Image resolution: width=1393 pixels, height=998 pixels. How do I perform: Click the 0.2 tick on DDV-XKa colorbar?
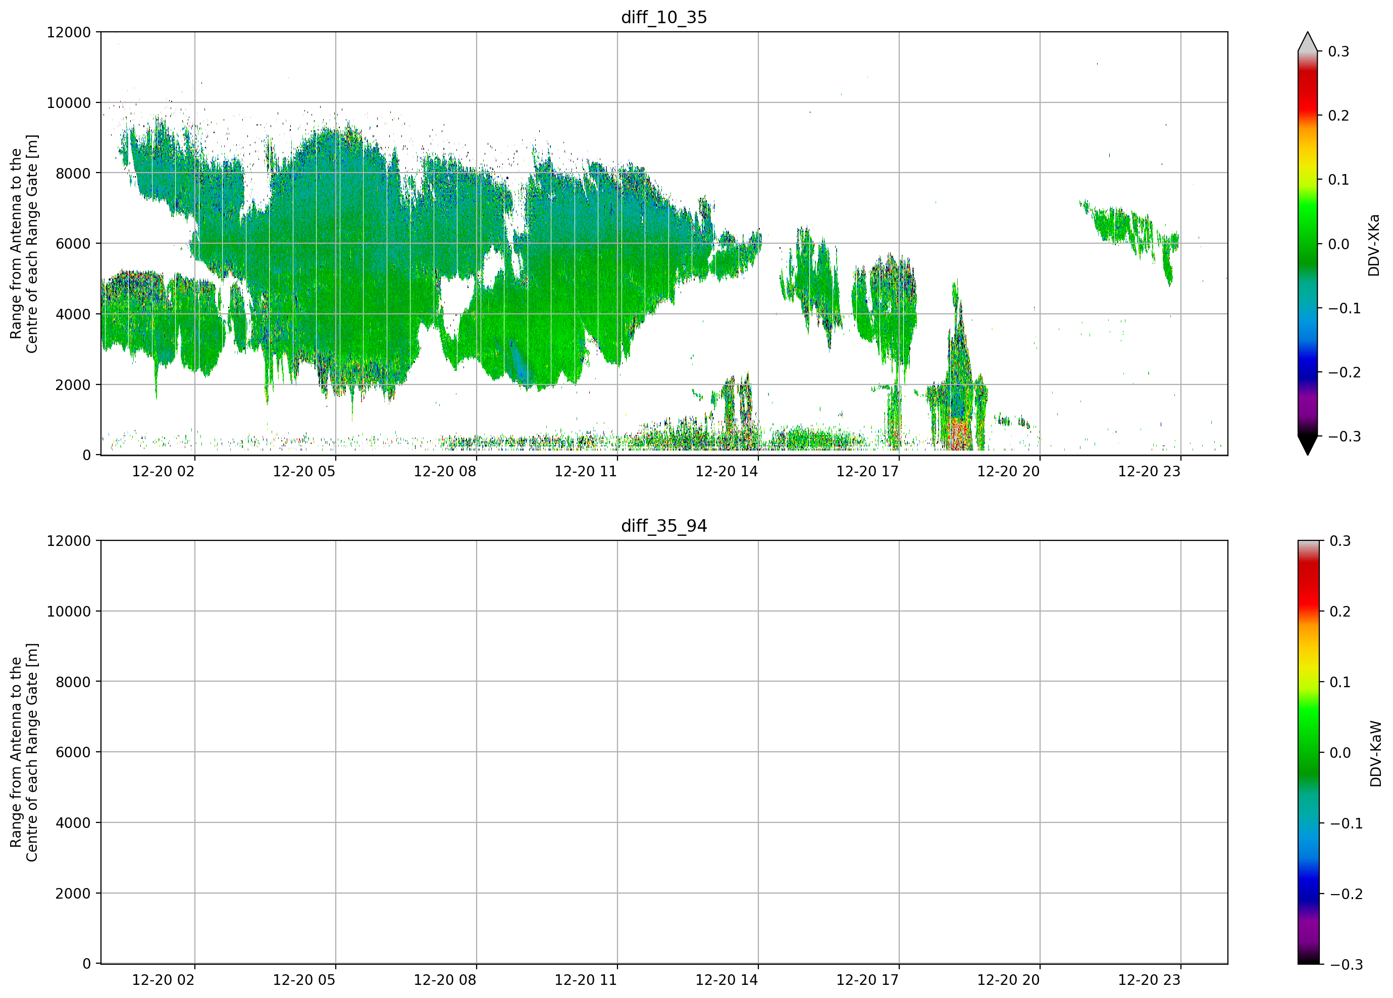click(x=1338, y=116)
